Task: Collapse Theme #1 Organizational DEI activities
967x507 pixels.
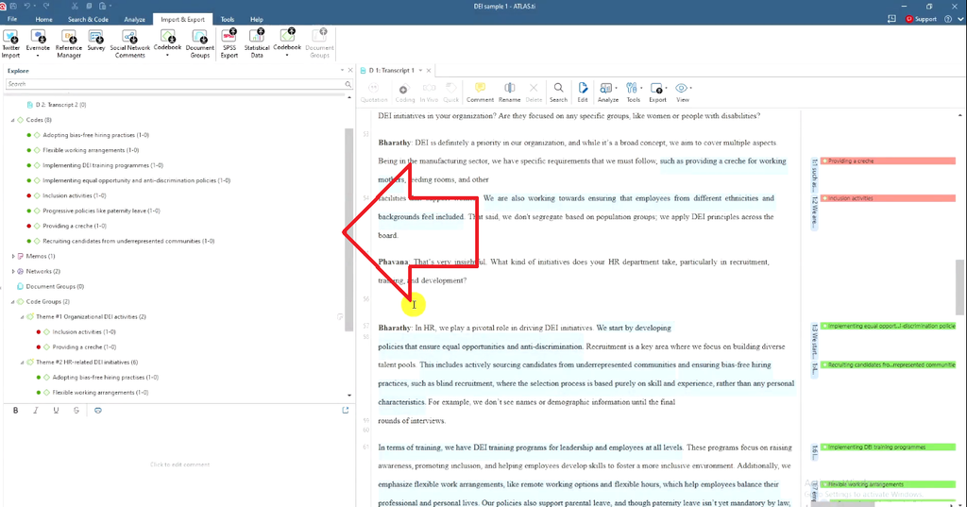Action: 23,317
